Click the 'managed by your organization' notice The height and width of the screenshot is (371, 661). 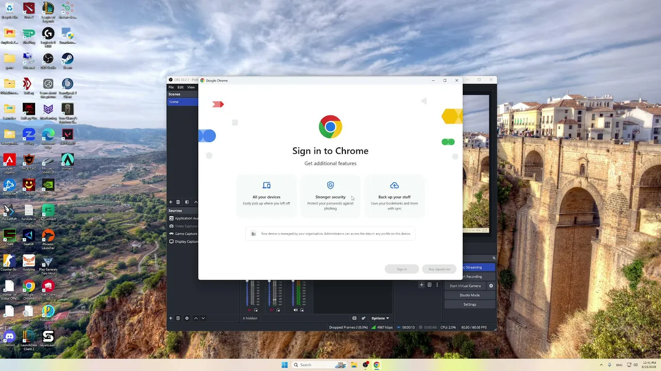tap(330, 233)
